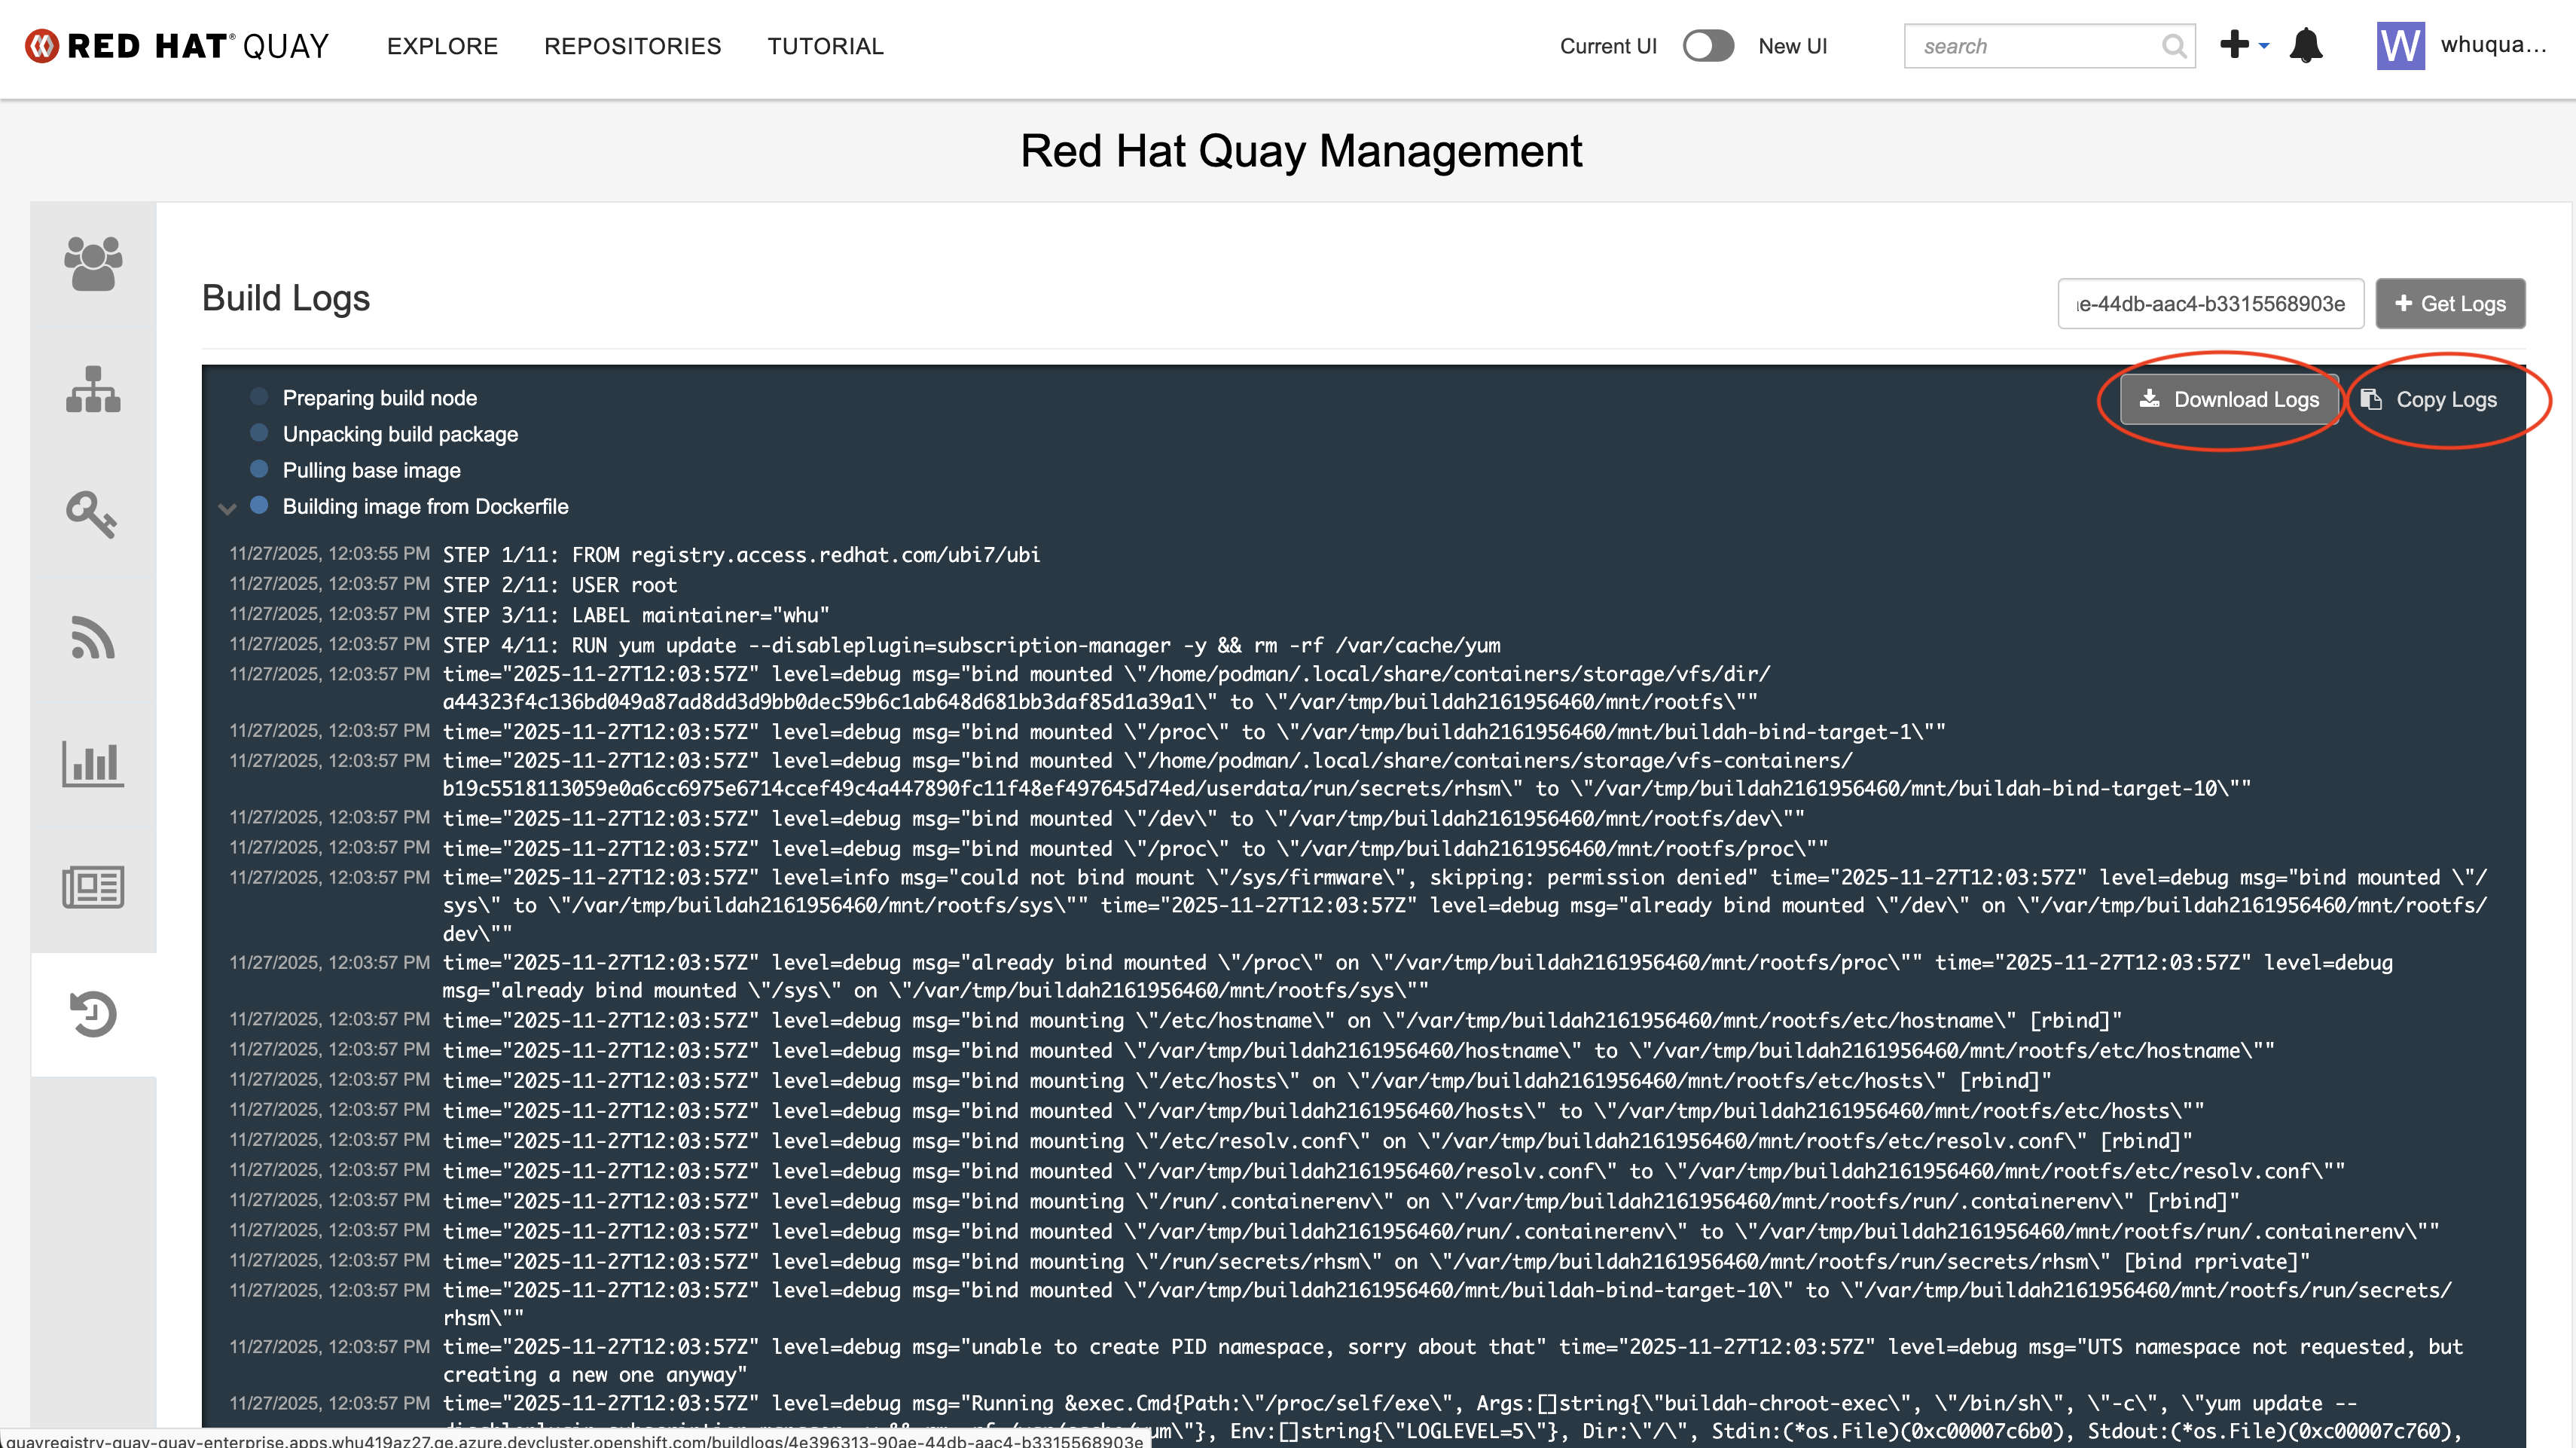Open the RSS feed sidebar icon

point(93,638)
